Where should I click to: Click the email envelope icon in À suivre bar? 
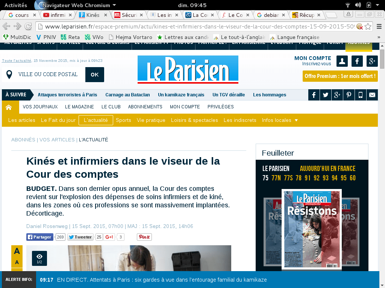[372, 95]
